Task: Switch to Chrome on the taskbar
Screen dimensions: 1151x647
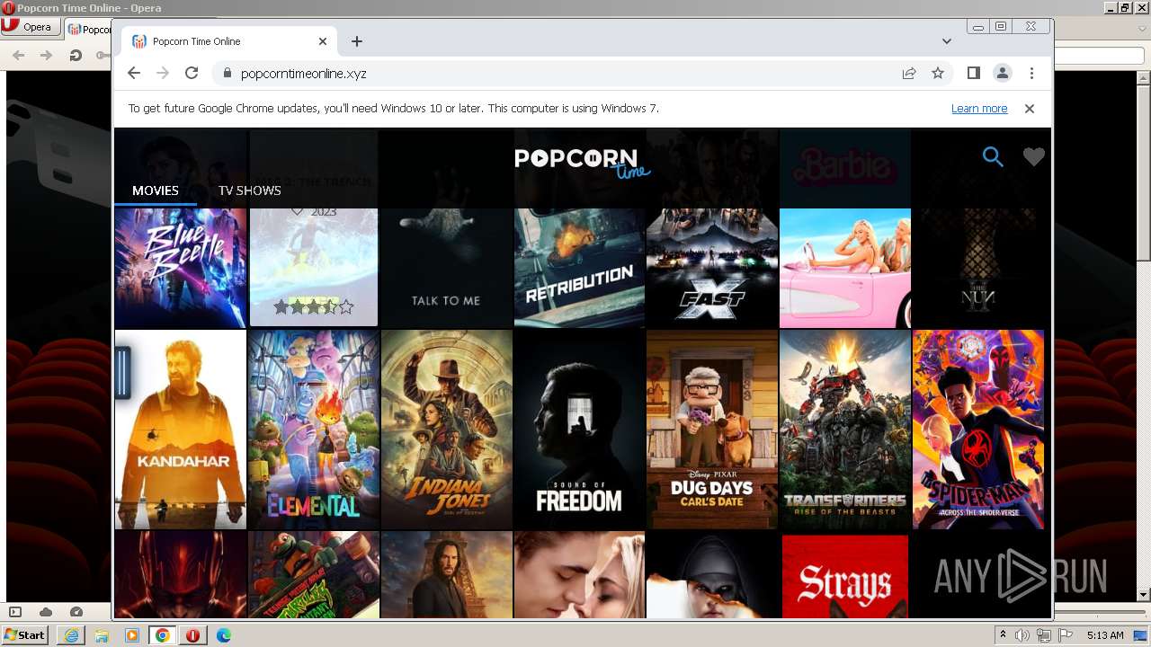Action: point(163,635)
